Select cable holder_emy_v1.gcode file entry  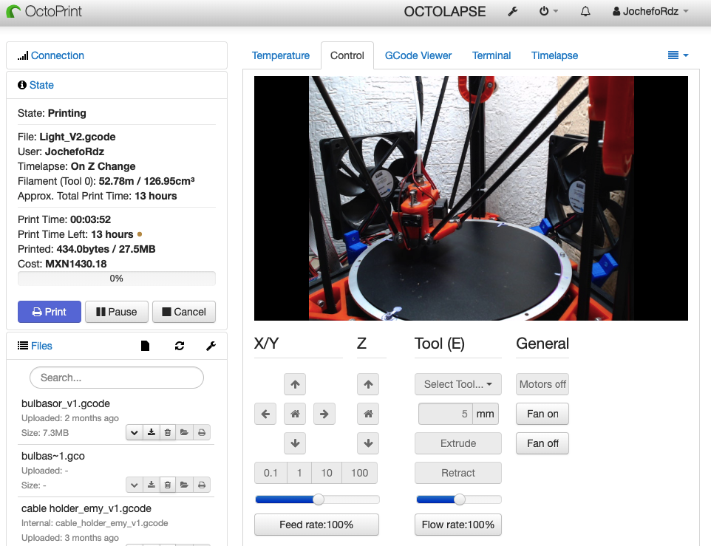click(x=86, y=509)
